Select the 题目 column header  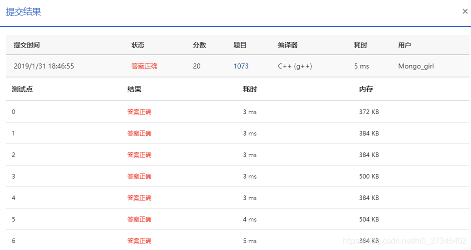point(240,45)
